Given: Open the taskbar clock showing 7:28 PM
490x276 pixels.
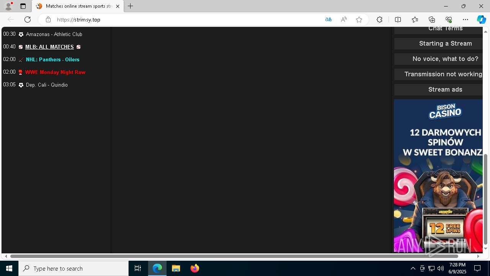Looking at the screenshot, I should 458,268.
